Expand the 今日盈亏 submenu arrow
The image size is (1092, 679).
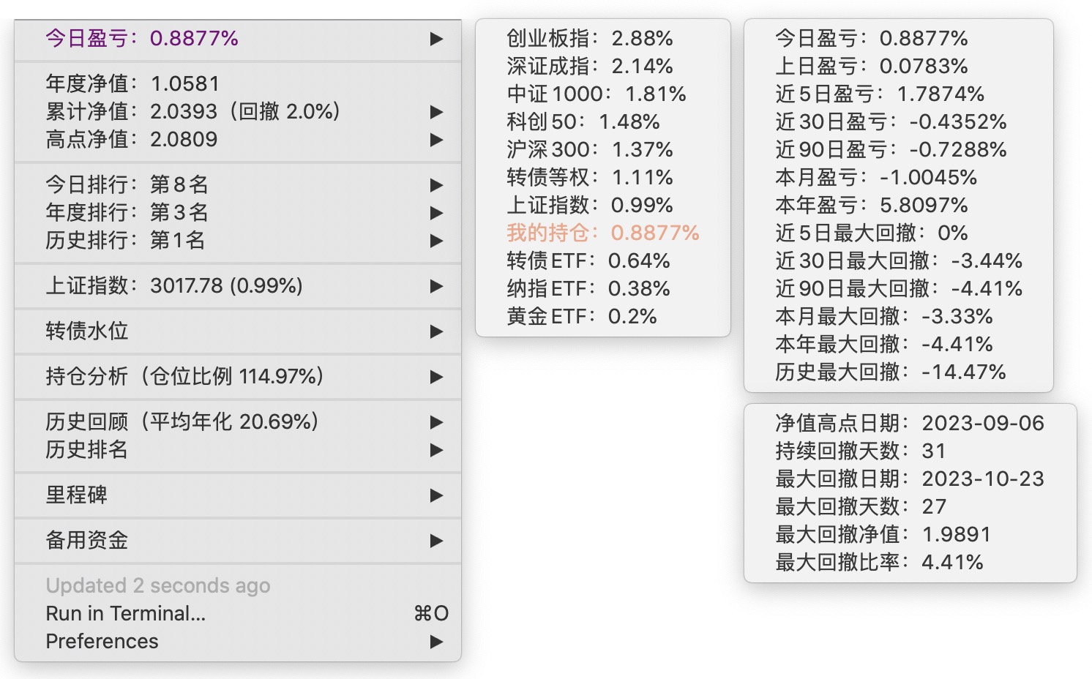(437, 39)
